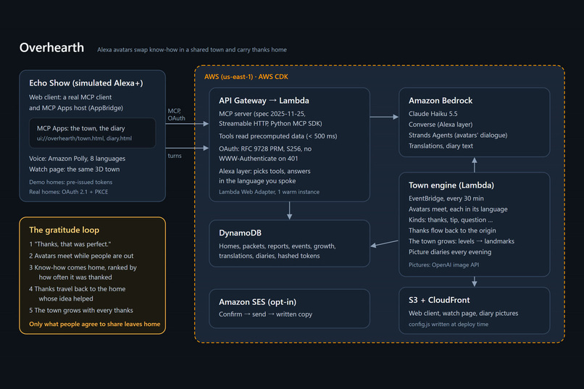
Task: Click "Watch page: the same 3D town"
Action: (75, 170)
